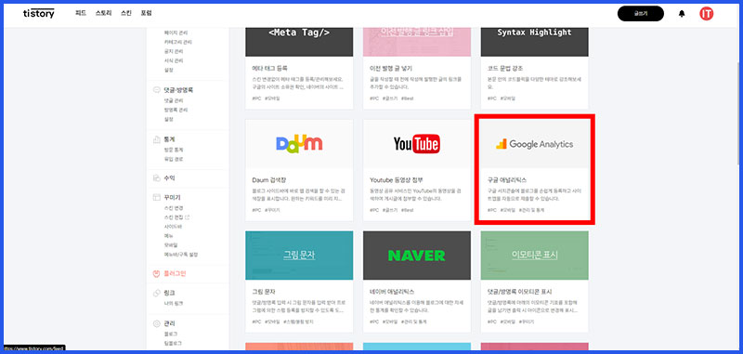The image size is (743, 354).
Task: Click the 링크 chain icon
Action: tap(156, 294)
